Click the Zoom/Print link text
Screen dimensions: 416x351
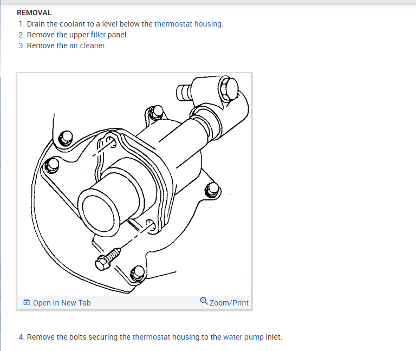(x=229, y=303)
